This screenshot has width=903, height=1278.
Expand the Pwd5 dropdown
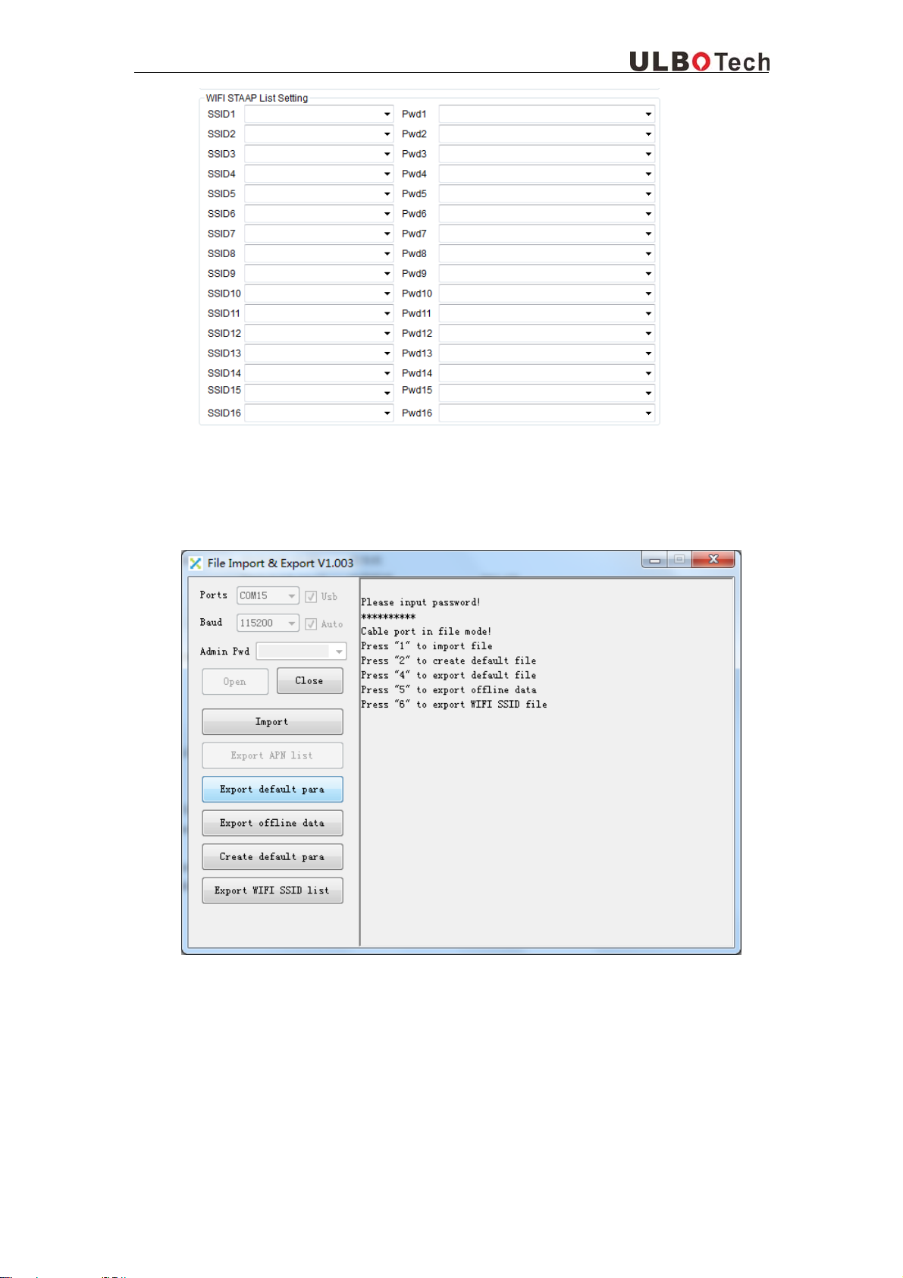pyautogui.click(x=648, y=194)
